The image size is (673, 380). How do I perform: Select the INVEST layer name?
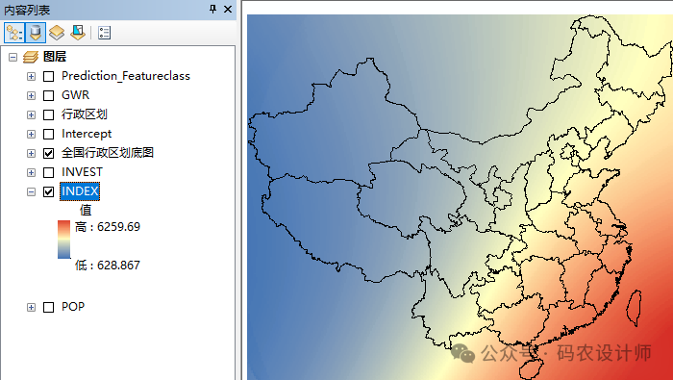[x=82, y=172]
